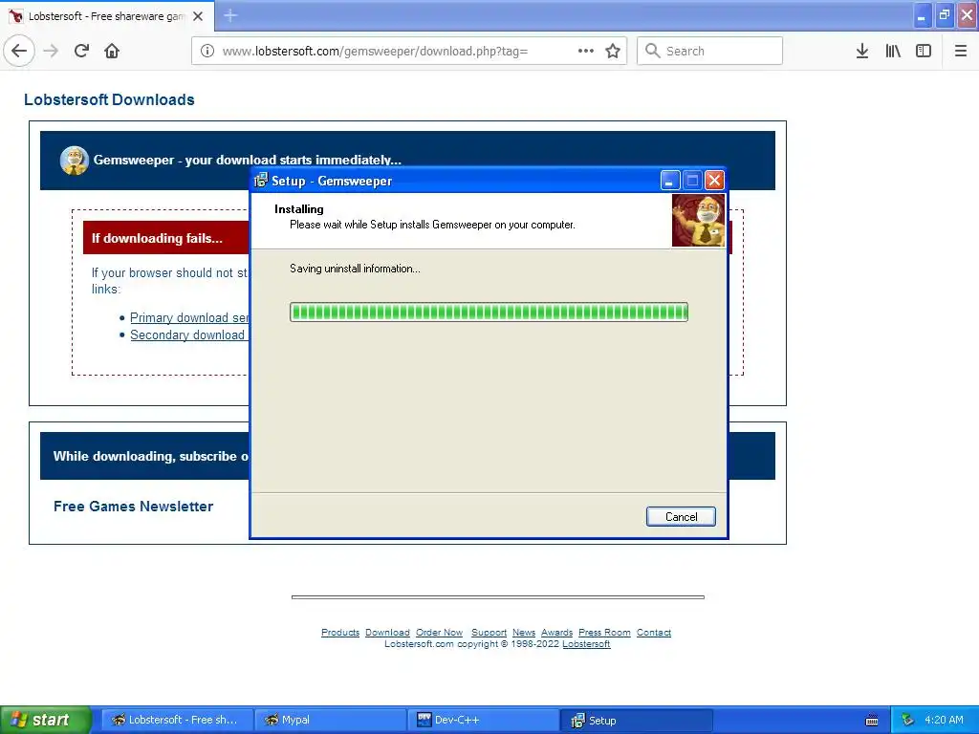Toggle the browser sidebar icon

pos(924,51)
